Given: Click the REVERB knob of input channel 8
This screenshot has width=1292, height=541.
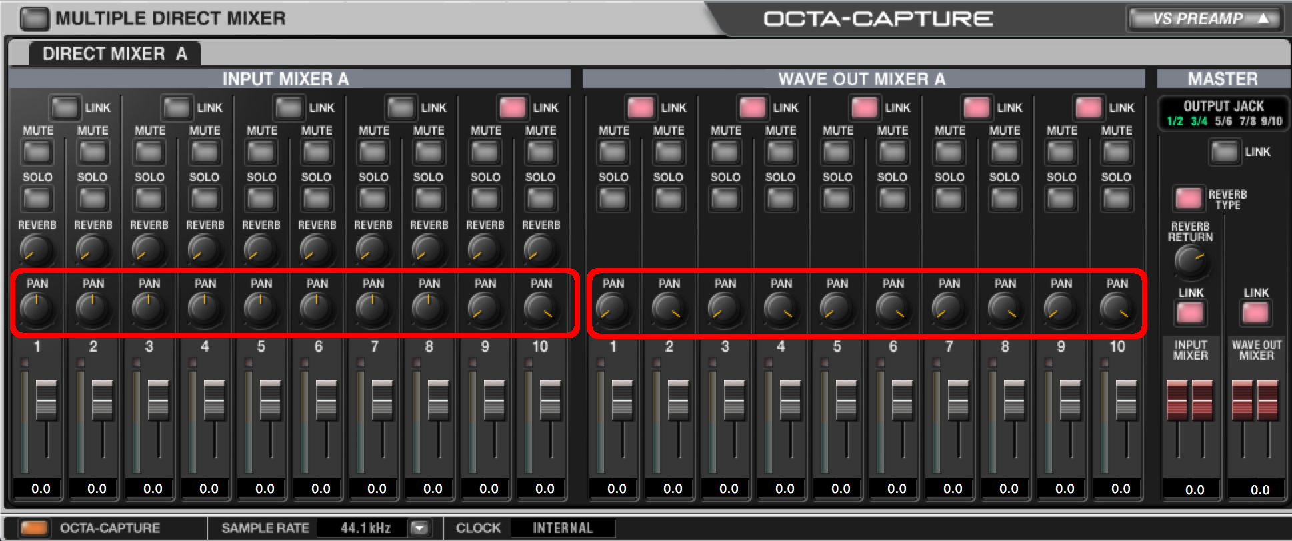Looking at the screenshot, I should [428, 251].
